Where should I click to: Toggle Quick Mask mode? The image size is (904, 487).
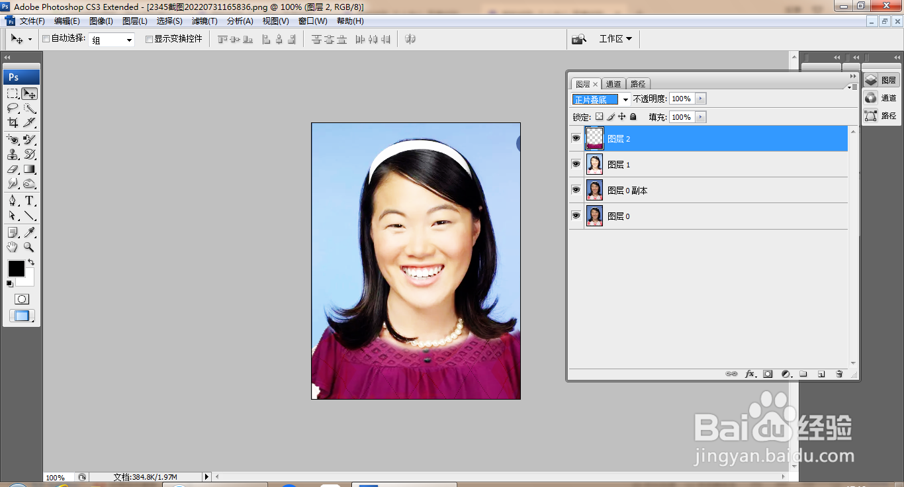[x=22, y=299]
